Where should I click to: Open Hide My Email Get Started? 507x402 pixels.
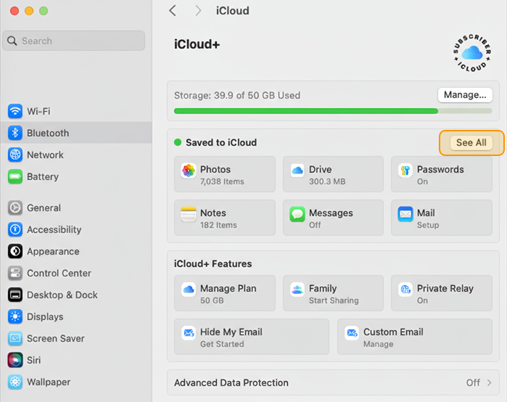click(x=252, y=337)
